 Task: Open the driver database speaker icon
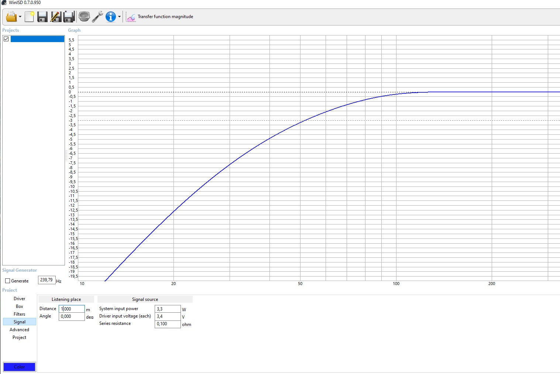[84, 17]
